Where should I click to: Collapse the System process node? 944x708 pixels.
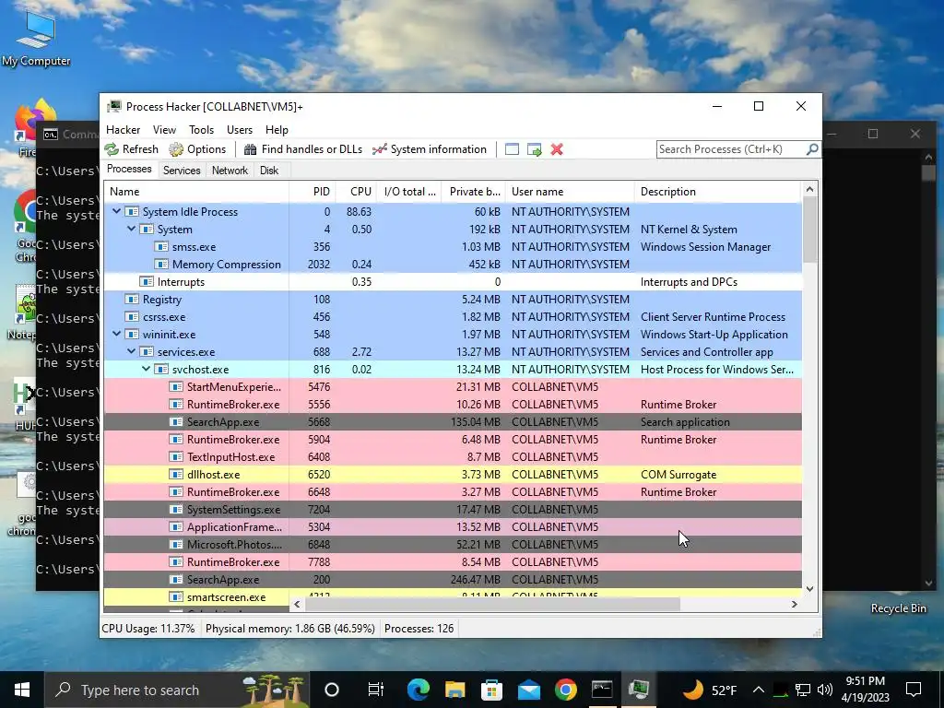coord(131,229)
